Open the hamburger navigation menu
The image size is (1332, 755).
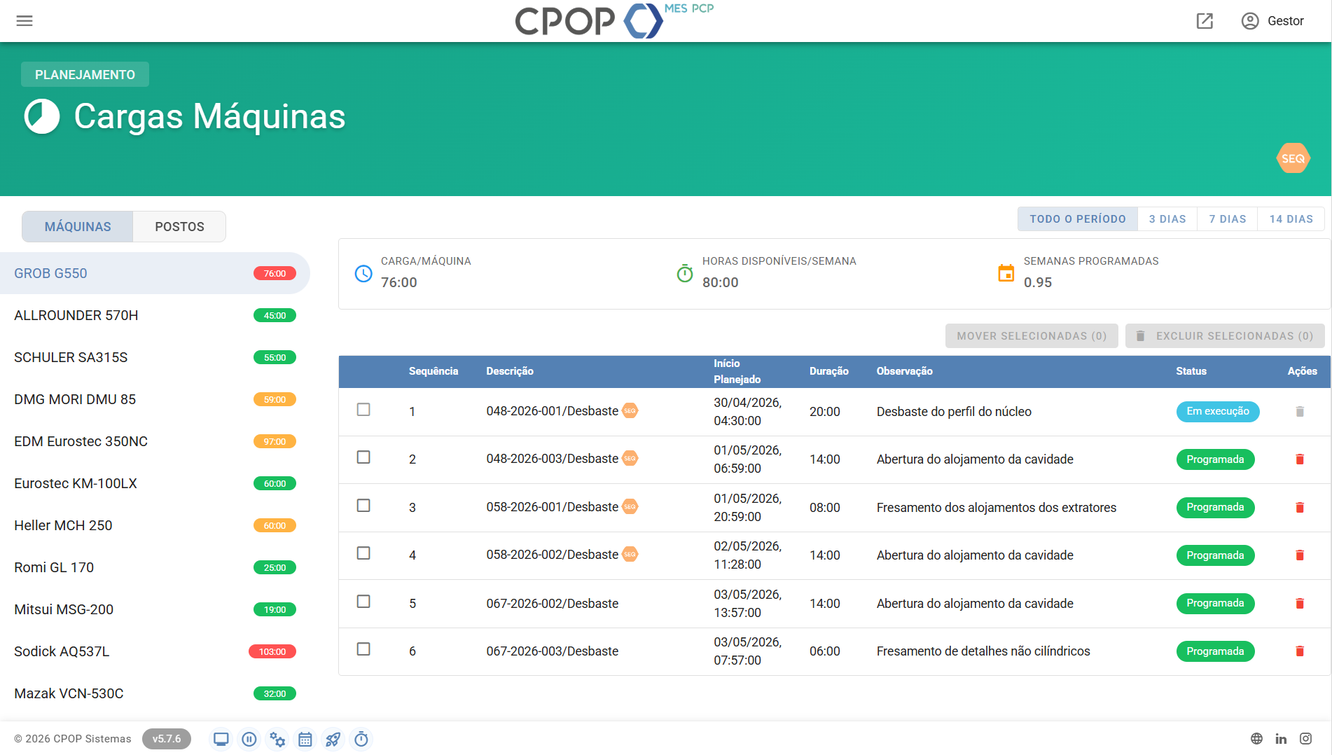tap(25, 21)
